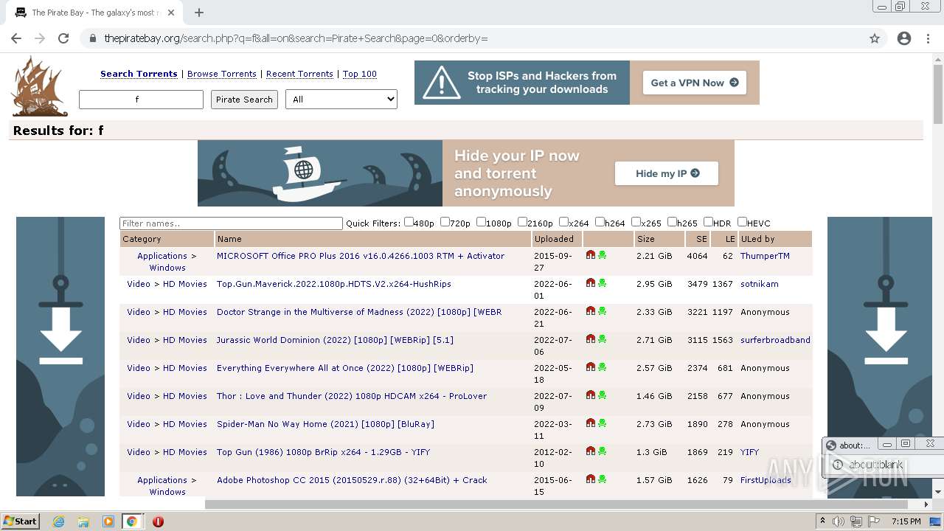This screenshot has height=531, width=944.
Task: Open uploader surferbroadband's profile
Action: pos(775,340)
